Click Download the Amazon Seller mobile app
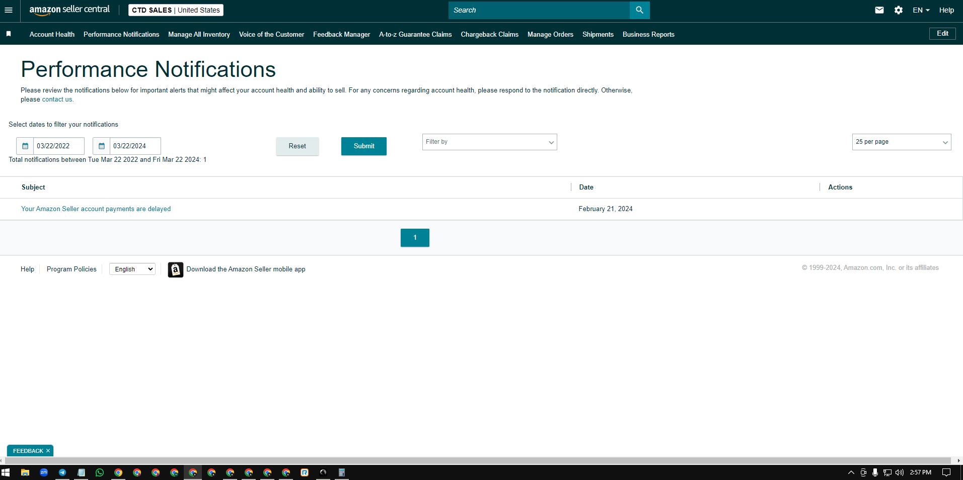This screenshot has width=963, height=480. click(x=246, y=269)
